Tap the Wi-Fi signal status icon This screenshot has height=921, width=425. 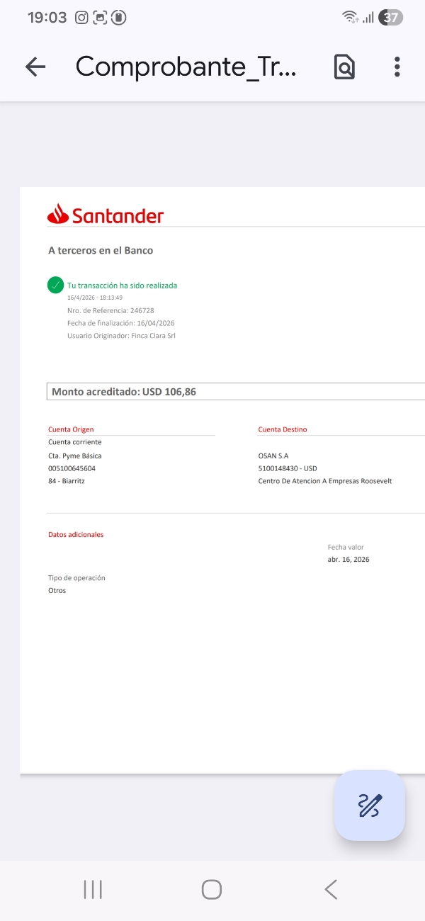click(350, 18)
